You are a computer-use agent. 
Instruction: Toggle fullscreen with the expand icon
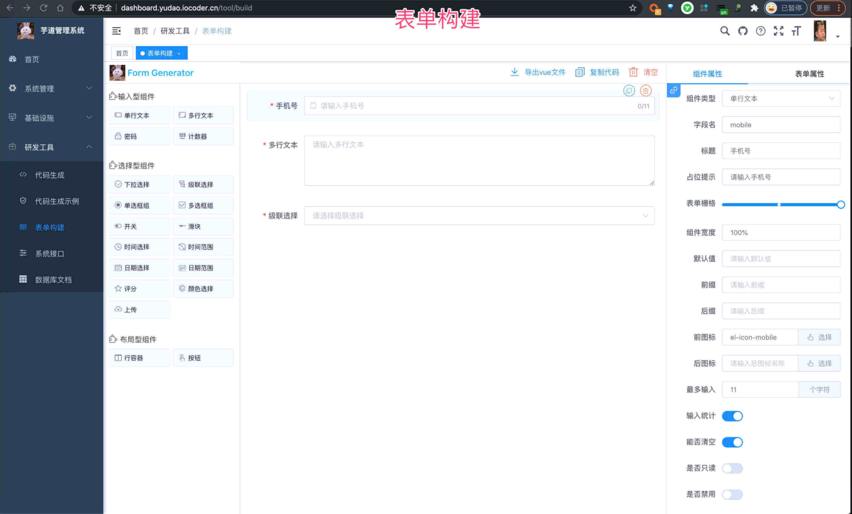(778, 31)
